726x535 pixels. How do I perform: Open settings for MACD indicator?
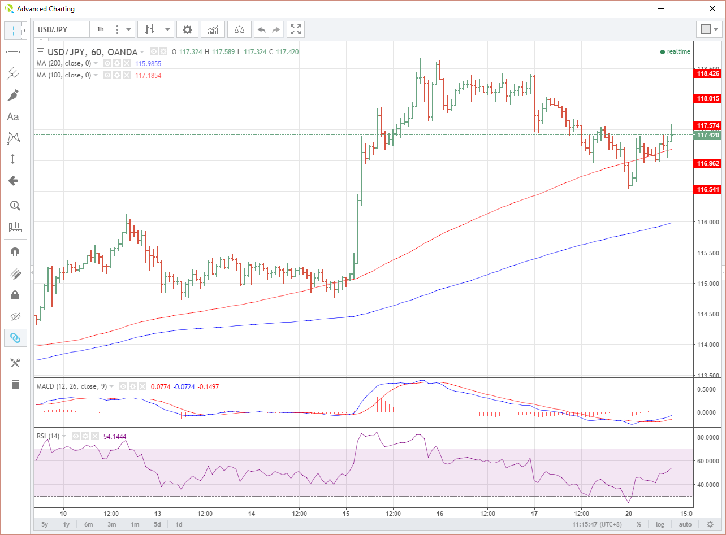click(132, 386)
